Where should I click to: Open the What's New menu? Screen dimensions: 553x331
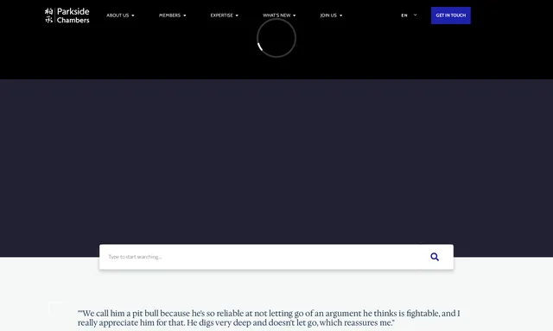pyautogui.click(x=279, y=16)
